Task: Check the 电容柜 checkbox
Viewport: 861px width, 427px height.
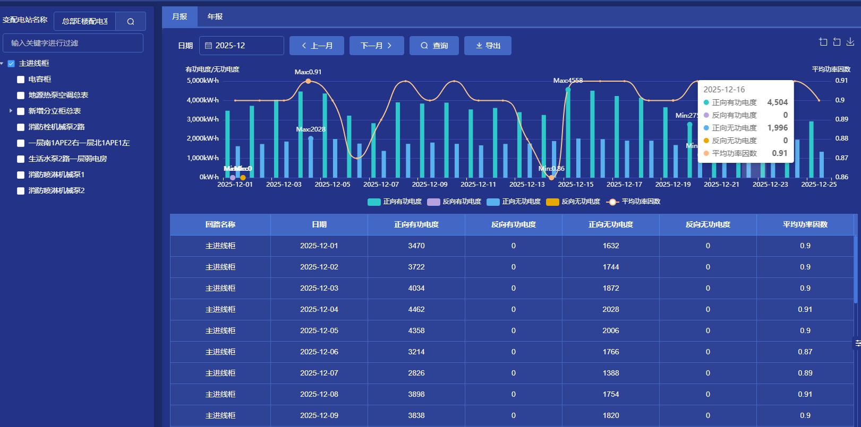Action: point(21,80)
